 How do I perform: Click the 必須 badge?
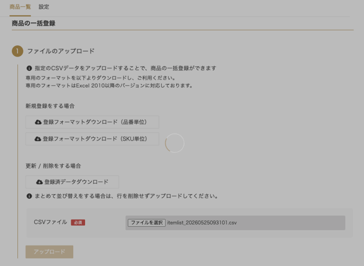click(x=78, y=222)
